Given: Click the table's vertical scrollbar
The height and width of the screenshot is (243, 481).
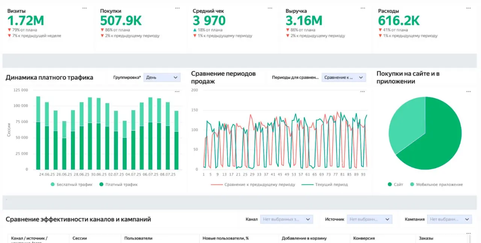Looking at the screenshot, I should coord(470,239).
